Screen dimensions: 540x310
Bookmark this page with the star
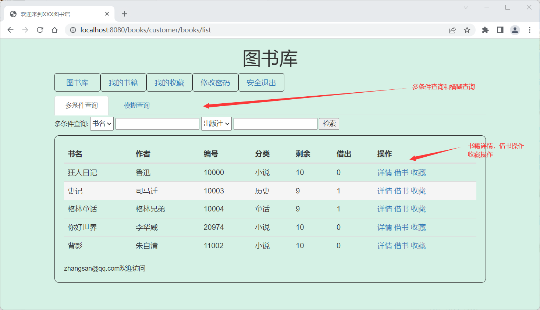[467, 30]
